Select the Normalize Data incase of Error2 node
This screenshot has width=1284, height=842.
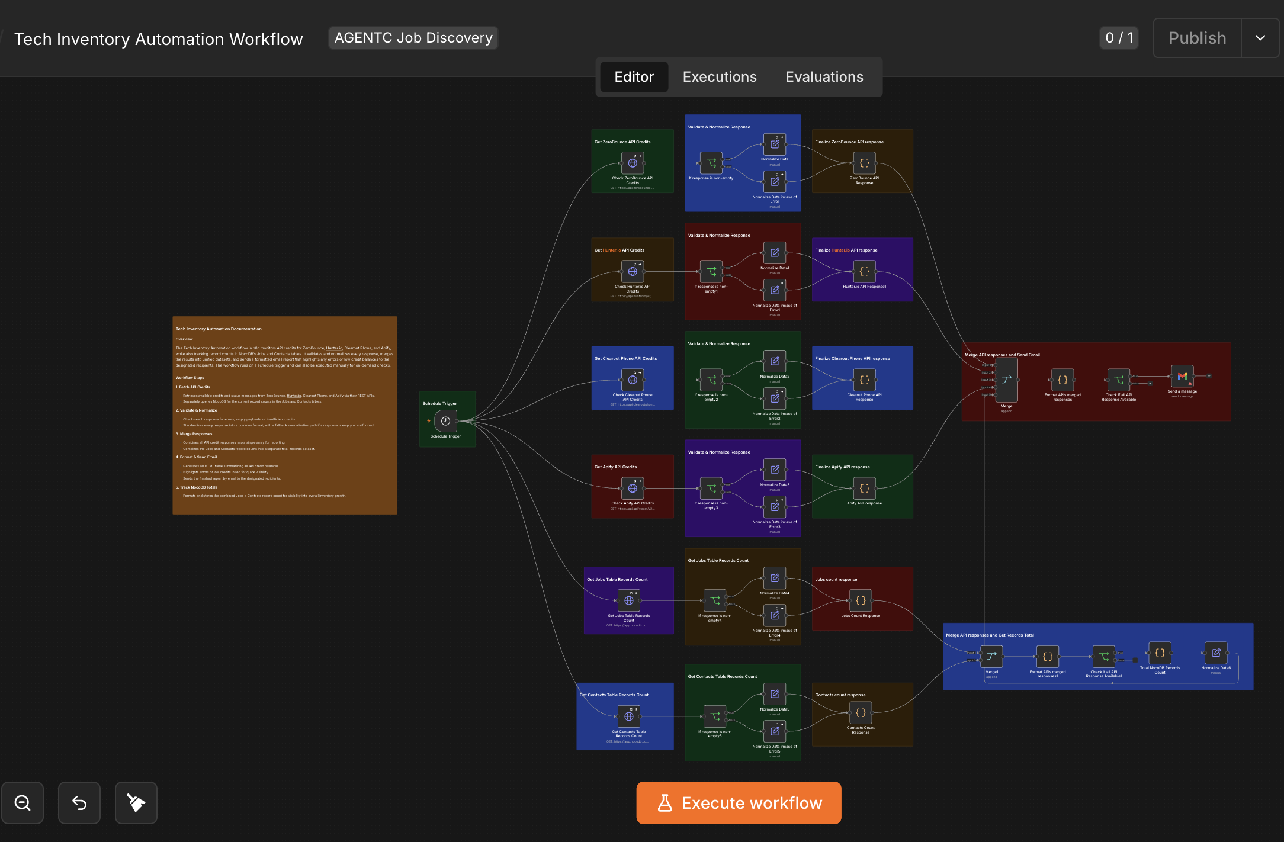pos(775,398)
